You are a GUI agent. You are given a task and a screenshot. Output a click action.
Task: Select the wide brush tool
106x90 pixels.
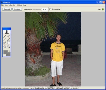(9, 36)
